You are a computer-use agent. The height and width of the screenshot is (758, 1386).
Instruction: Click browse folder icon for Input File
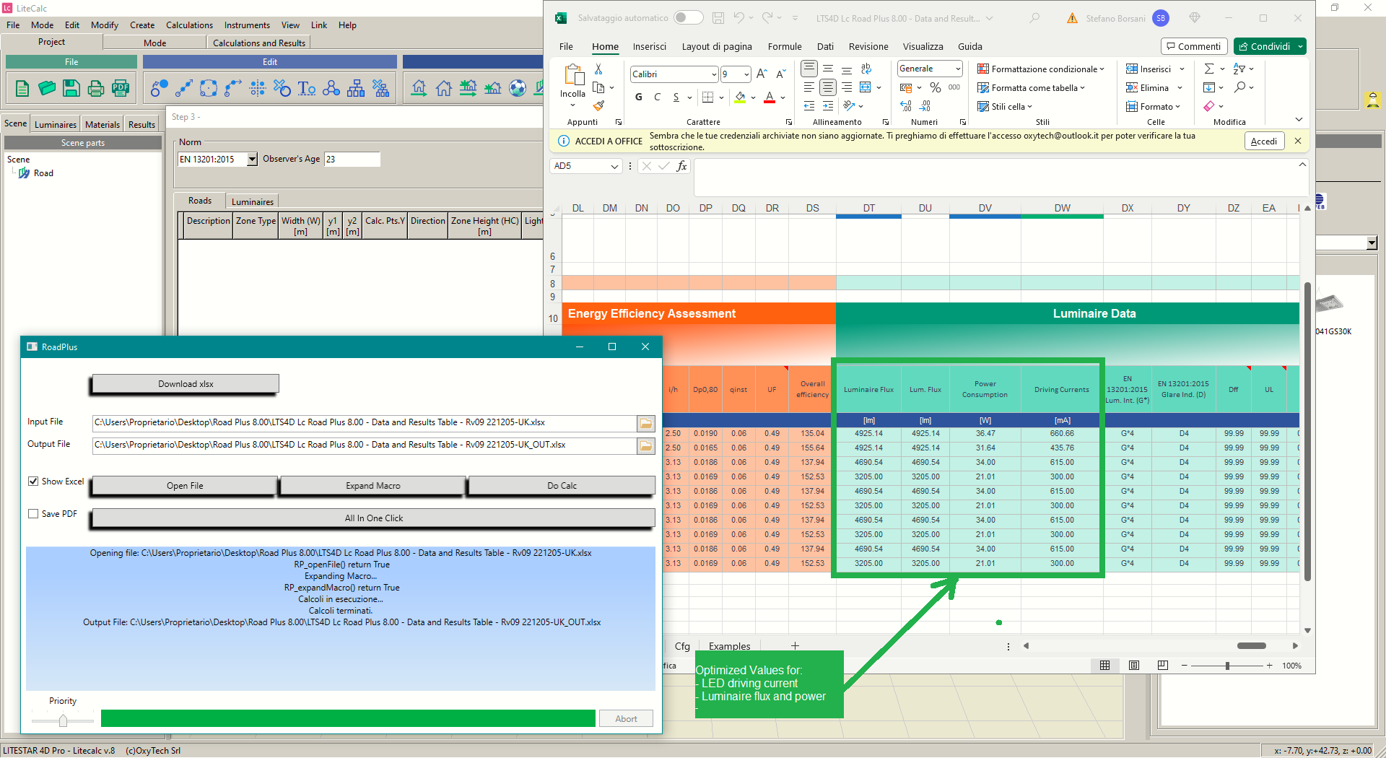(x=646, y=424)
